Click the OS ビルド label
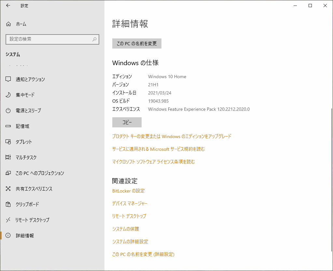333x271 pixels. [121, 101]
